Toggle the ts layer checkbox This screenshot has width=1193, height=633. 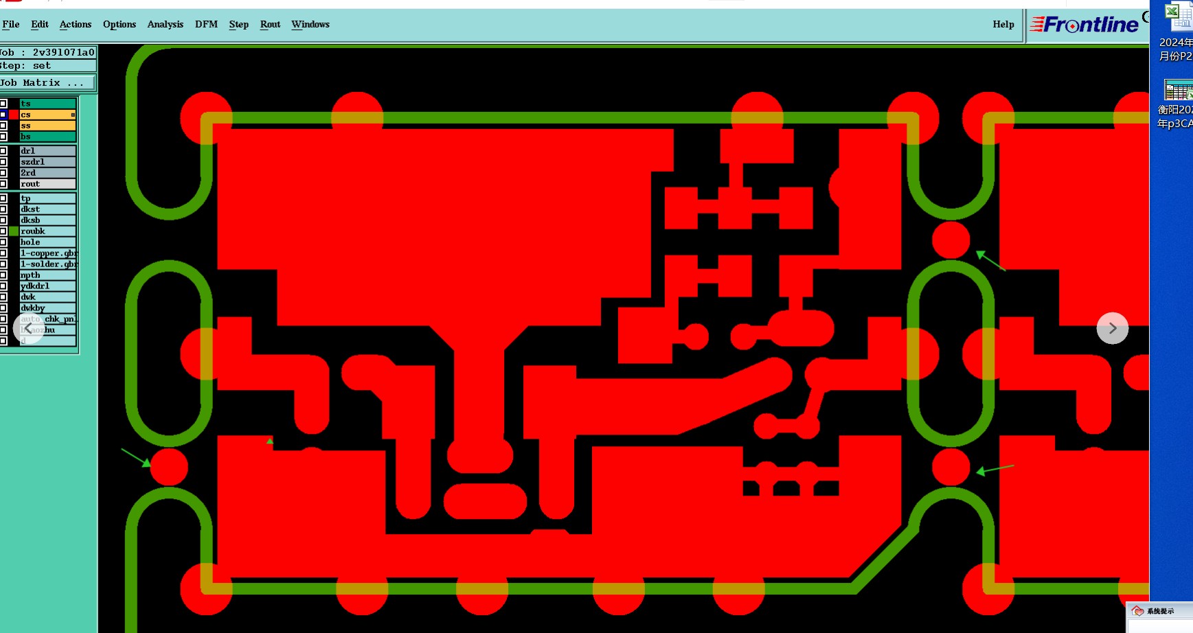tap(3, 104)
